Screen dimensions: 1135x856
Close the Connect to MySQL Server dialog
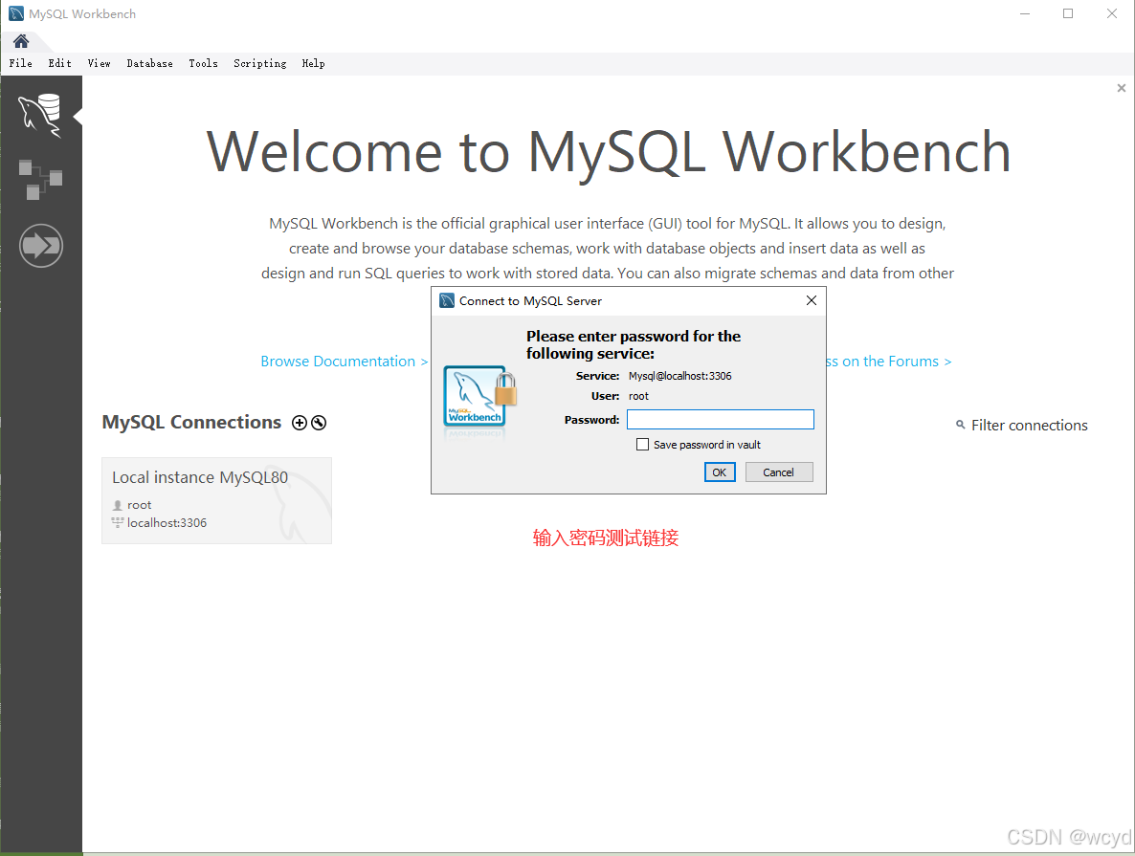coord(811,300)
